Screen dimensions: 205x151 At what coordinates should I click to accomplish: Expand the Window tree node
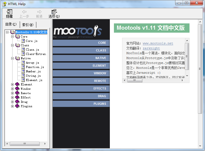(x=13, y=89)
